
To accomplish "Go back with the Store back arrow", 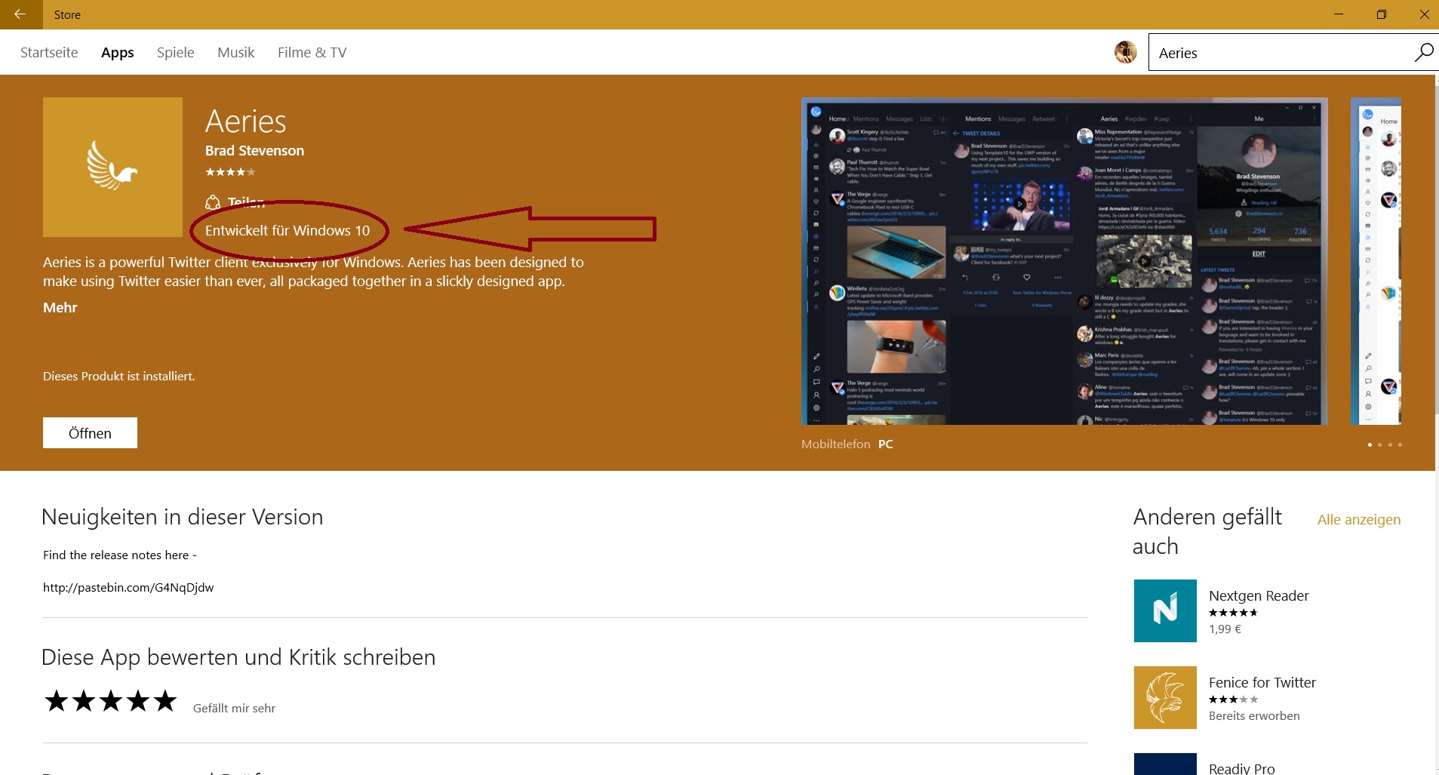I will click(x=20, y=14).
